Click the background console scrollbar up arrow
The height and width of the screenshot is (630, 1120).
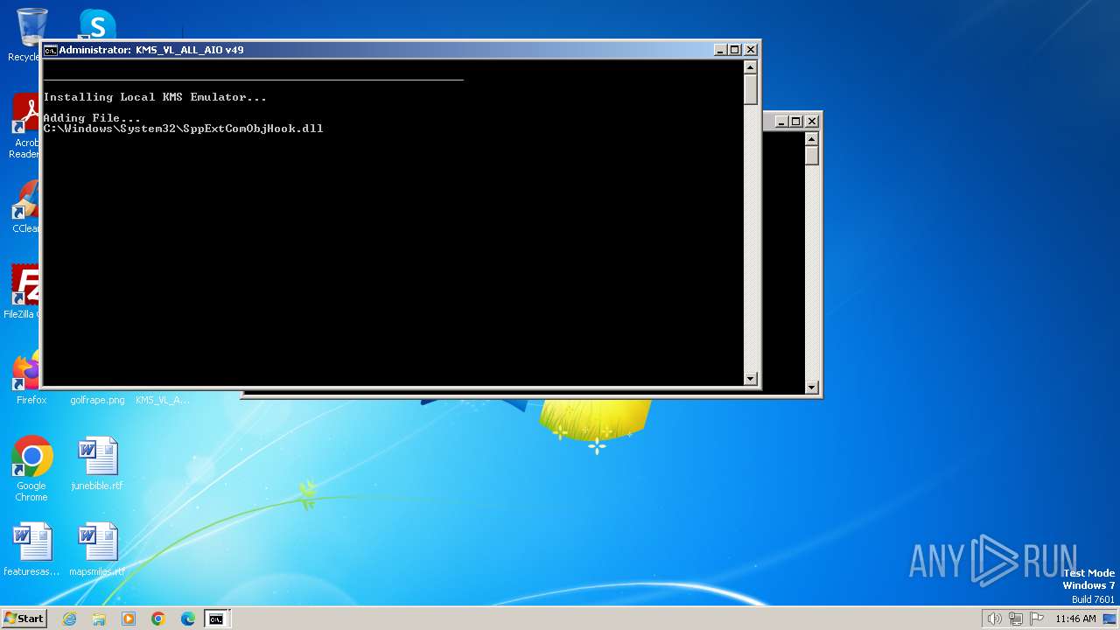(812, 138)
